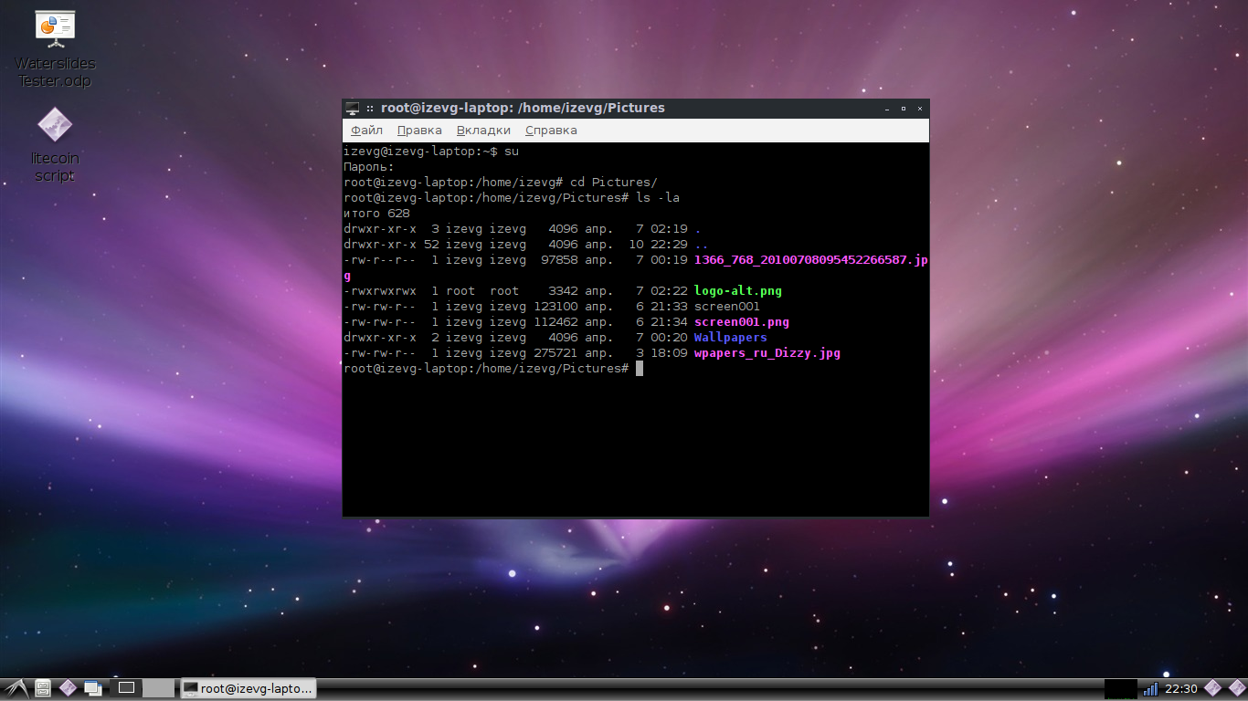
Task: Click the file size 123100
Action: click(555, 306)
